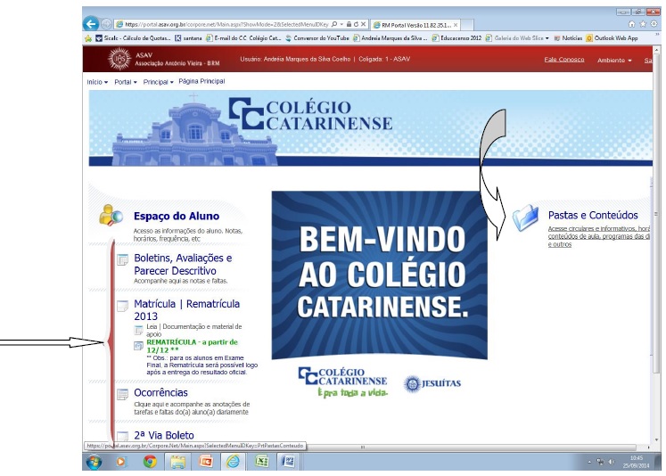Open Boletins, Avaliações e Parecer Descritivo
The image size is (666, 476).
tap(183, 264)
